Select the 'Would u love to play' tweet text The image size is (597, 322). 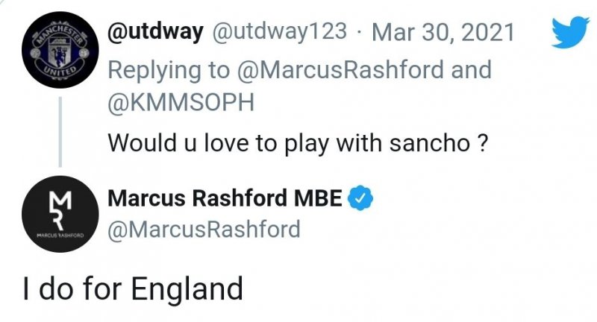pos(298,141)
